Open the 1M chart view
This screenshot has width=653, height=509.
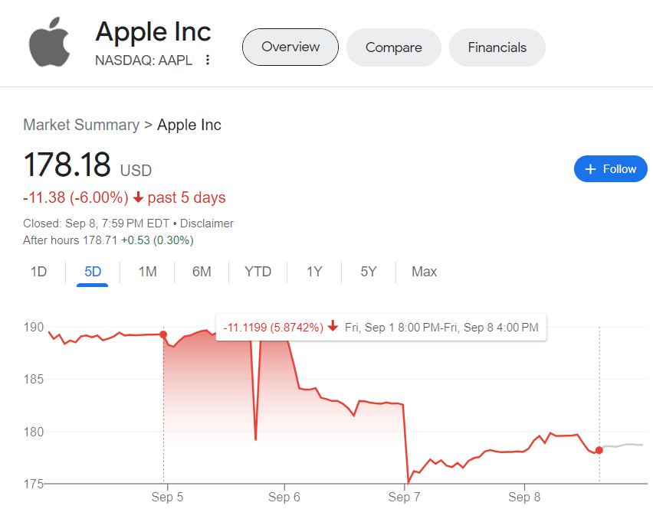146,272
